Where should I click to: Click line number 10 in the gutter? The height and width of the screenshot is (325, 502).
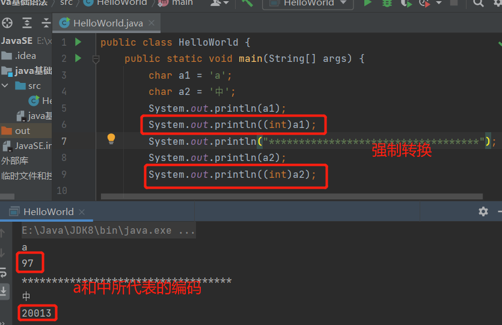62,190
